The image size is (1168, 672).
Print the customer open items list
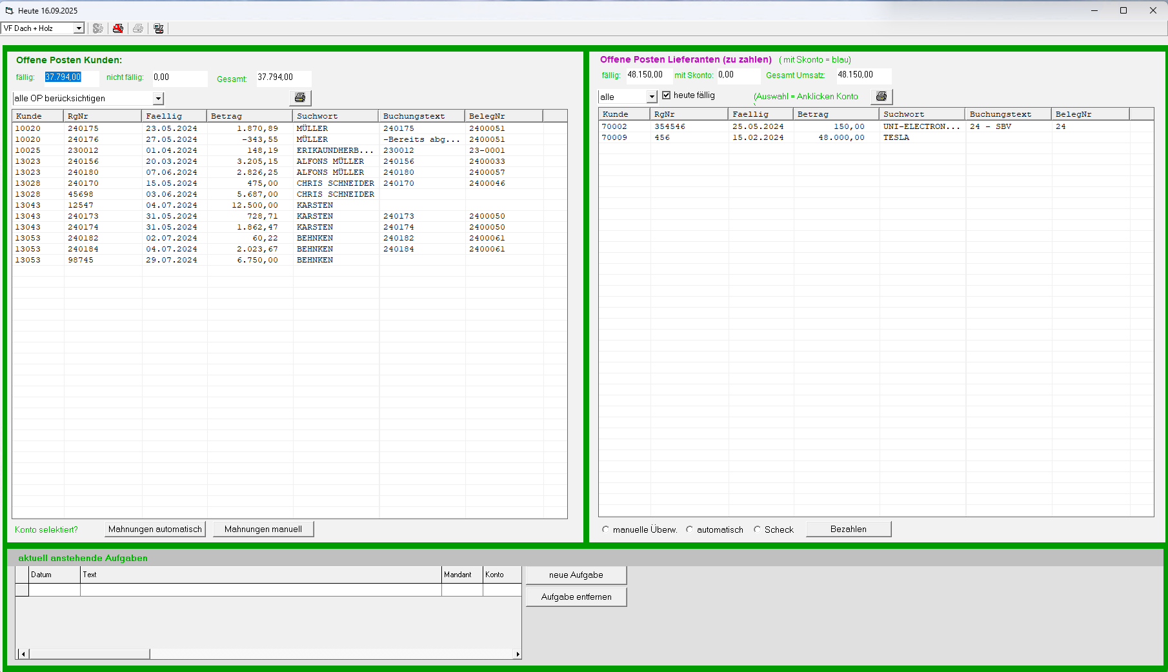coord(300,97)
